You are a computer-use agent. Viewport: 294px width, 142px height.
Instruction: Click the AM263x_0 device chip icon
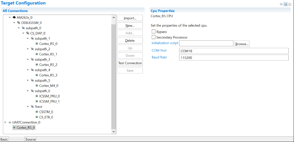tap(14, 17)
